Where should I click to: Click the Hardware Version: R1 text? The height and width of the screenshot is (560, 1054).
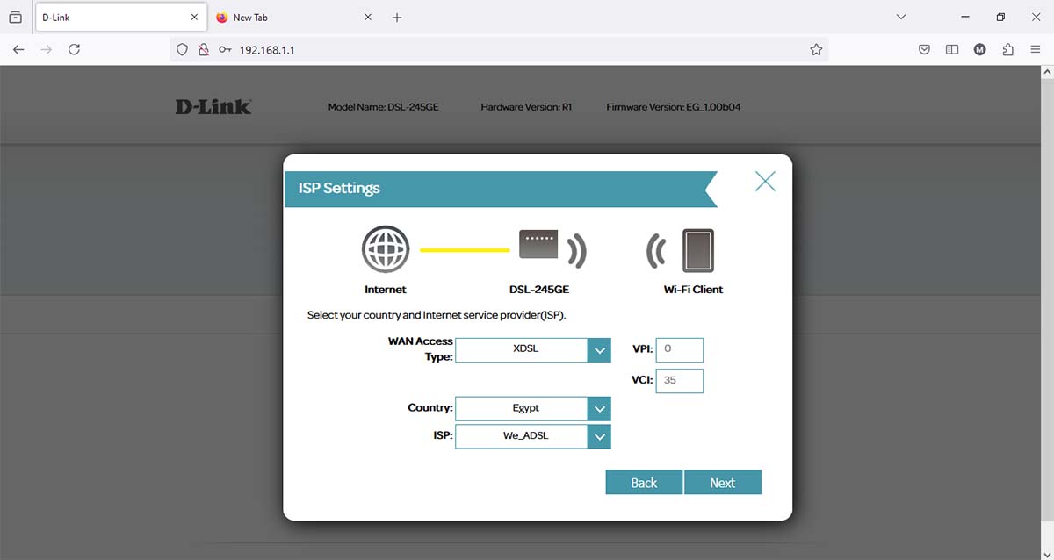pos(526,107)
